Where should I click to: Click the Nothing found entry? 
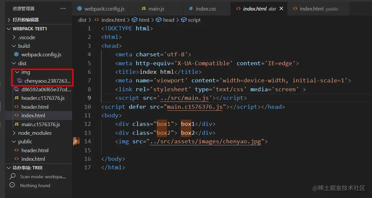click(35, 185)
